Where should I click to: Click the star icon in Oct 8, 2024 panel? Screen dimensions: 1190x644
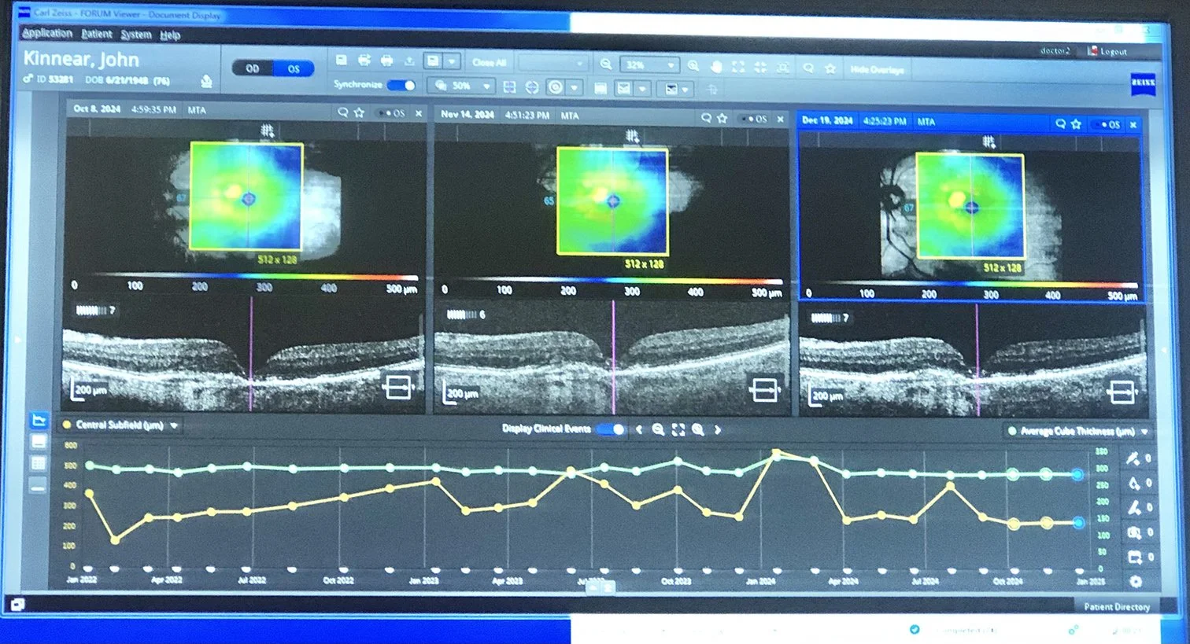click(360, 112)
